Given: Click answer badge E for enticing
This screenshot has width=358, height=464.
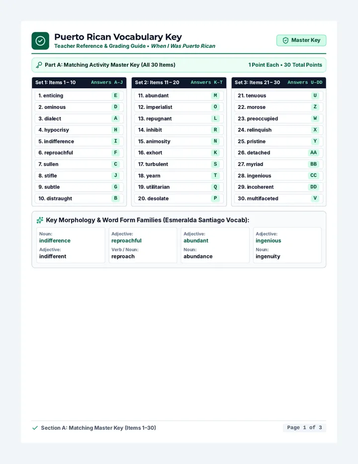Looking at the screenshot, I should click(x=115, y=96).
